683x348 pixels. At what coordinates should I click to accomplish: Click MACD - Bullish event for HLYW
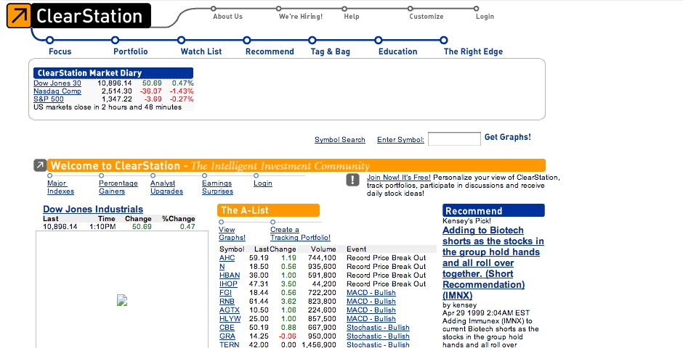371,319
